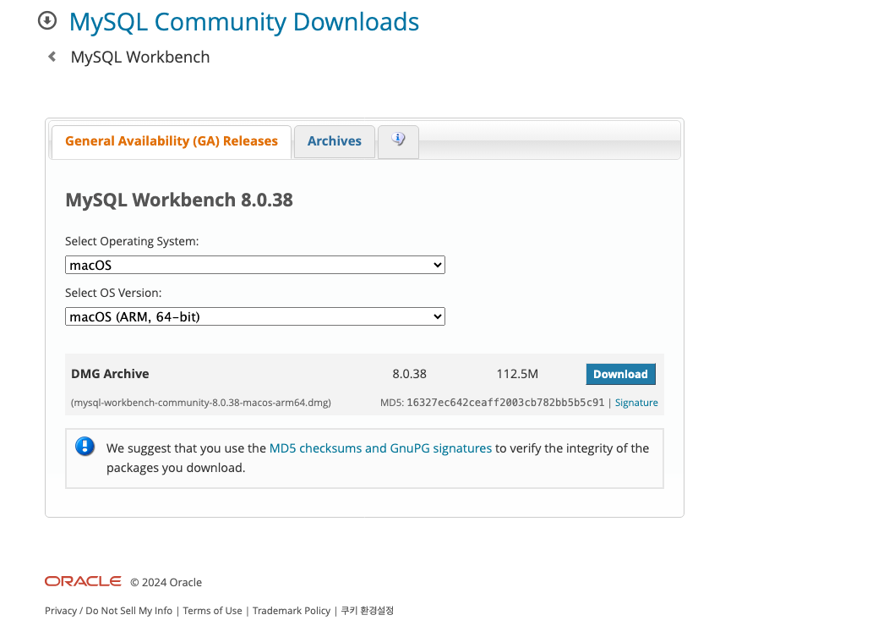Open Privacy / Do Not Sell My Info

[x=109, y=611]
